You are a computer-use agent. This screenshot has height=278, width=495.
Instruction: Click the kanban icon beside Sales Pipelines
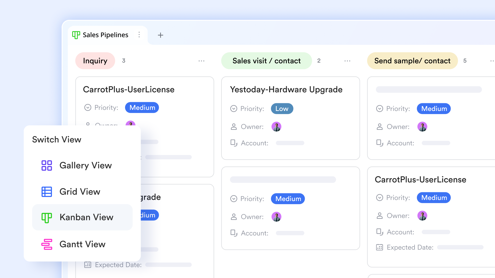coord(76,35)
